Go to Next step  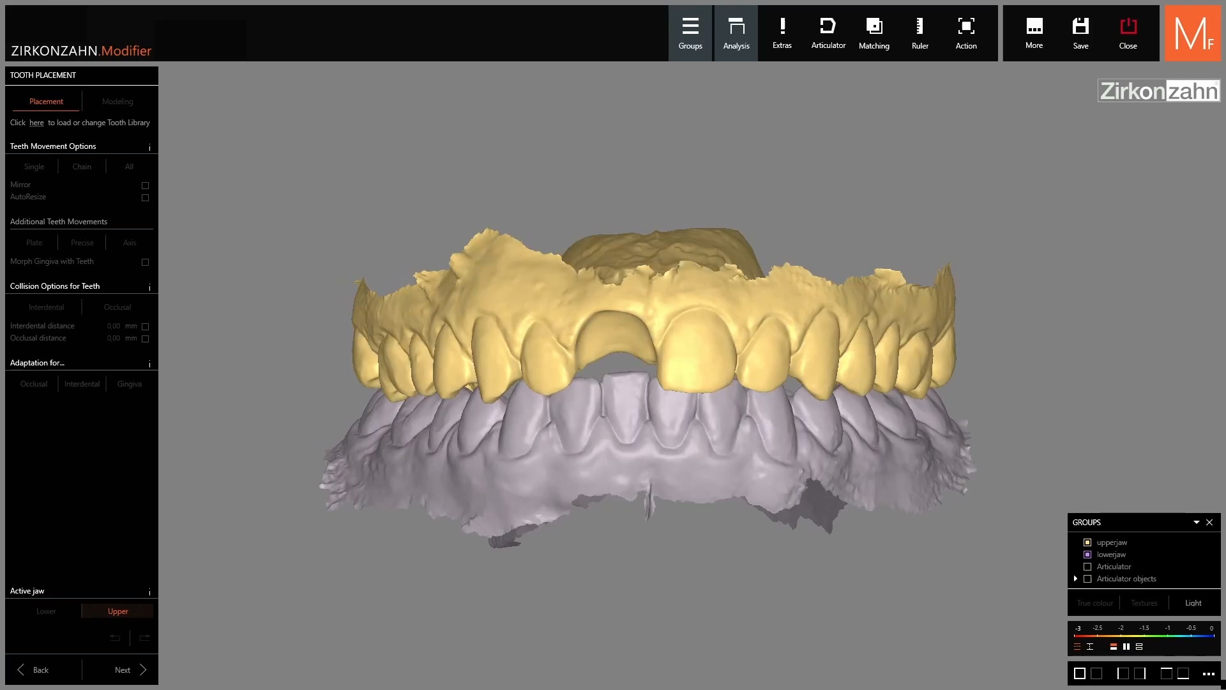[x=130, y=670]
